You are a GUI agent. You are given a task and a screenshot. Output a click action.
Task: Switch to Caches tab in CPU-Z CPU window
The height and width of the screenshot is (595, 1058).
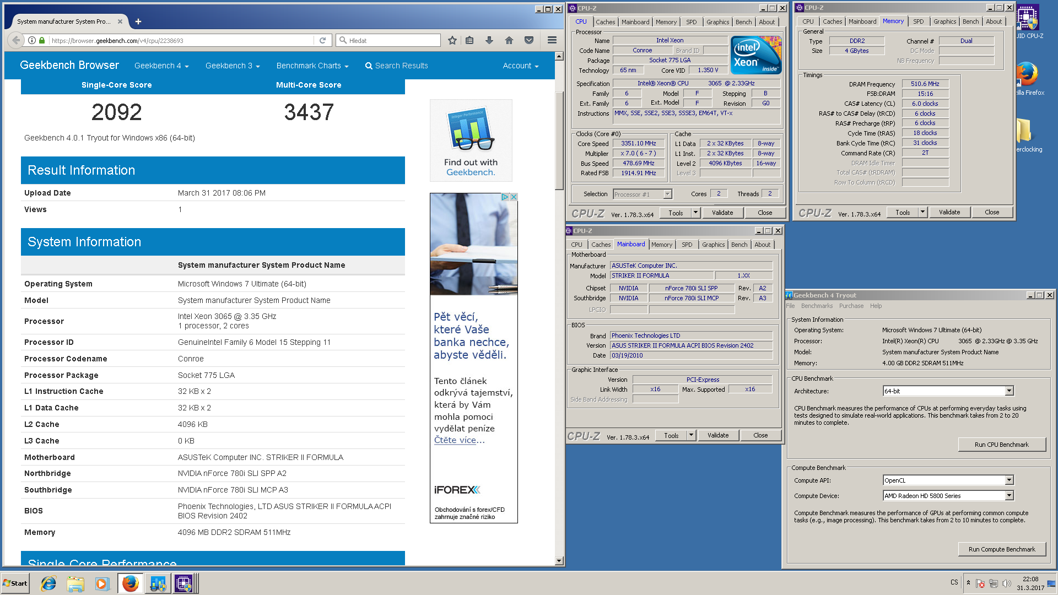coord(605,22)
